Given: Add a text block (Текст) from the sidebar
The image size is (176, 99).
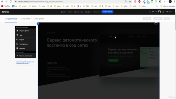Looking at the screenshot, I should [x=26, y=35].
